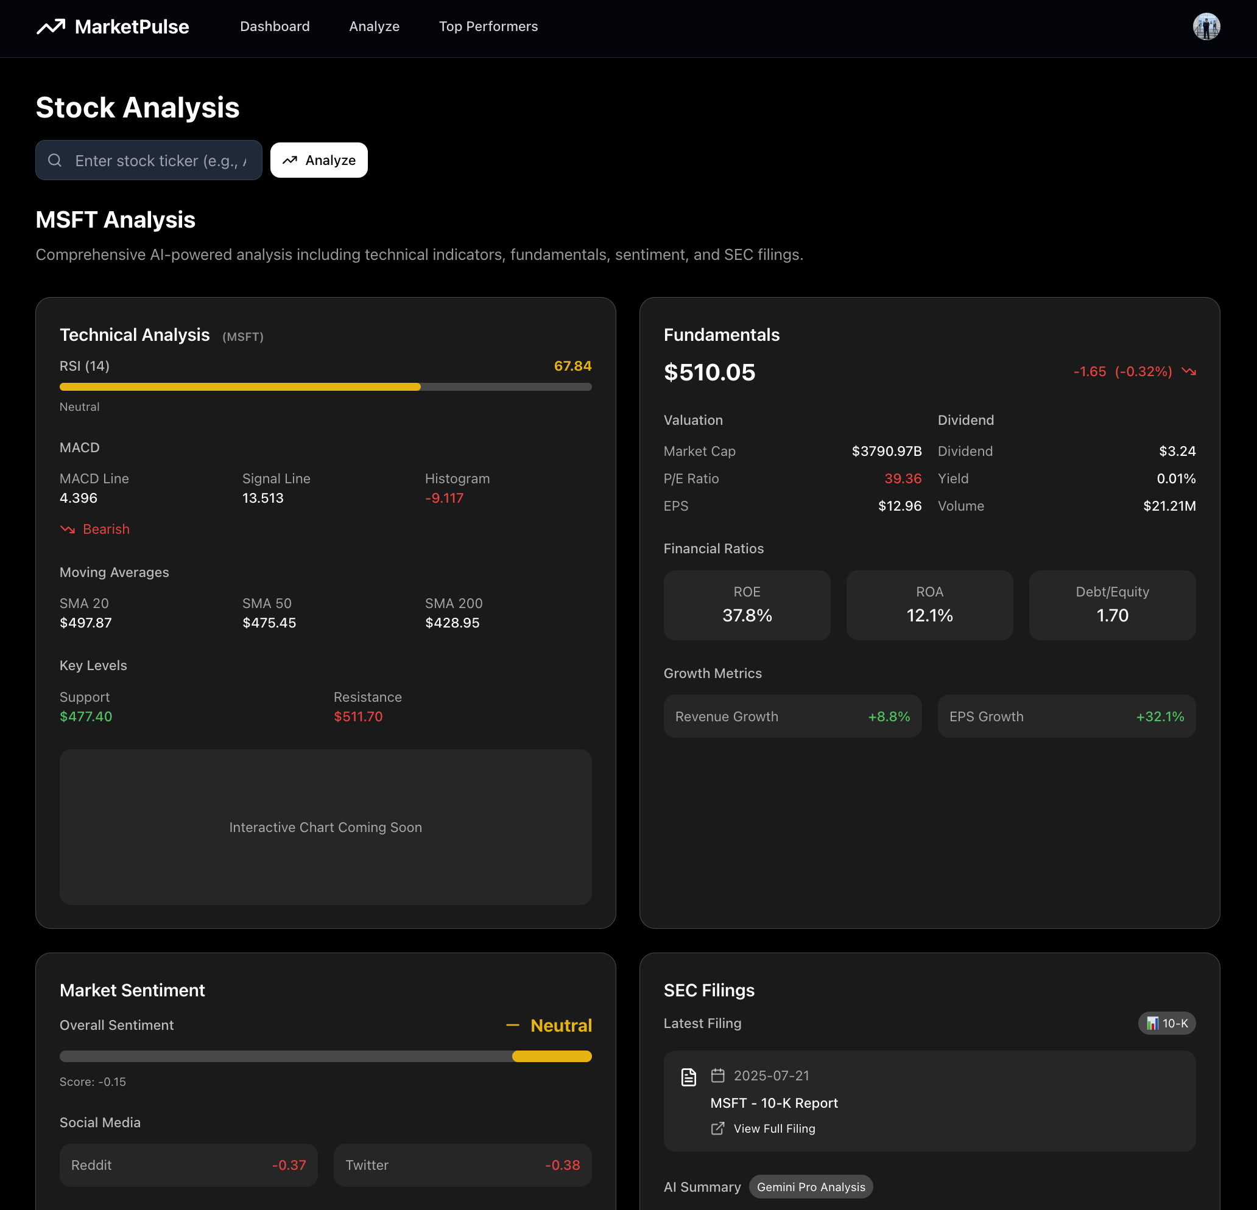Click the MarketPulse brand name
Image resolution: width=1257 pixels, height=1210 pixels.
[132, 26]
